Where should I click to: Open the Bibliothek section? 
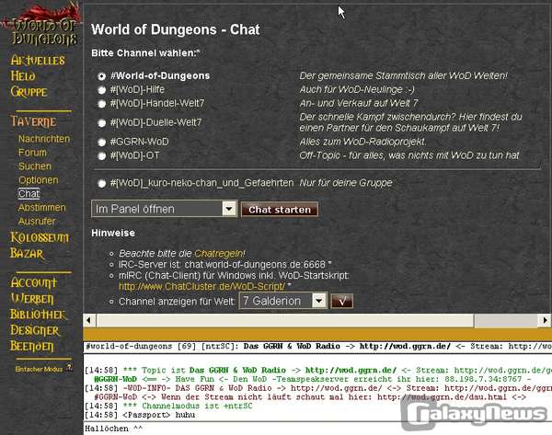click(38, 315)
